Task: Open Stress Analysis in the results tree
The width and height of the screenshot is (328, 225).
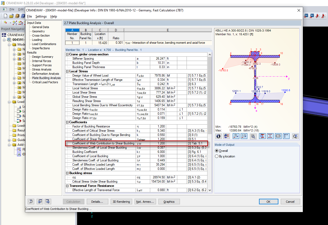Action: pos(42,69)
